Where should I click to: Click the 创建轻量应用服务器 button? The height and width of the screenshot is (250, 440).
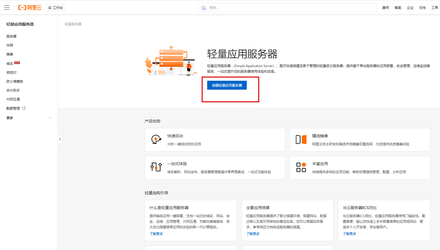pyautogui.click(x=227, y=85)
